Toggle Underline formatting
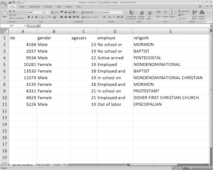 (36, 17)
